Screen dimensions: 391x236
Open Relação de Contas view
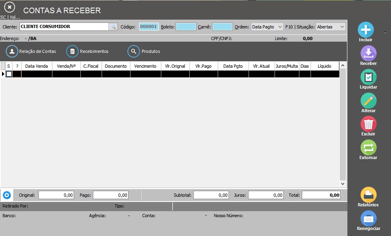31,51
